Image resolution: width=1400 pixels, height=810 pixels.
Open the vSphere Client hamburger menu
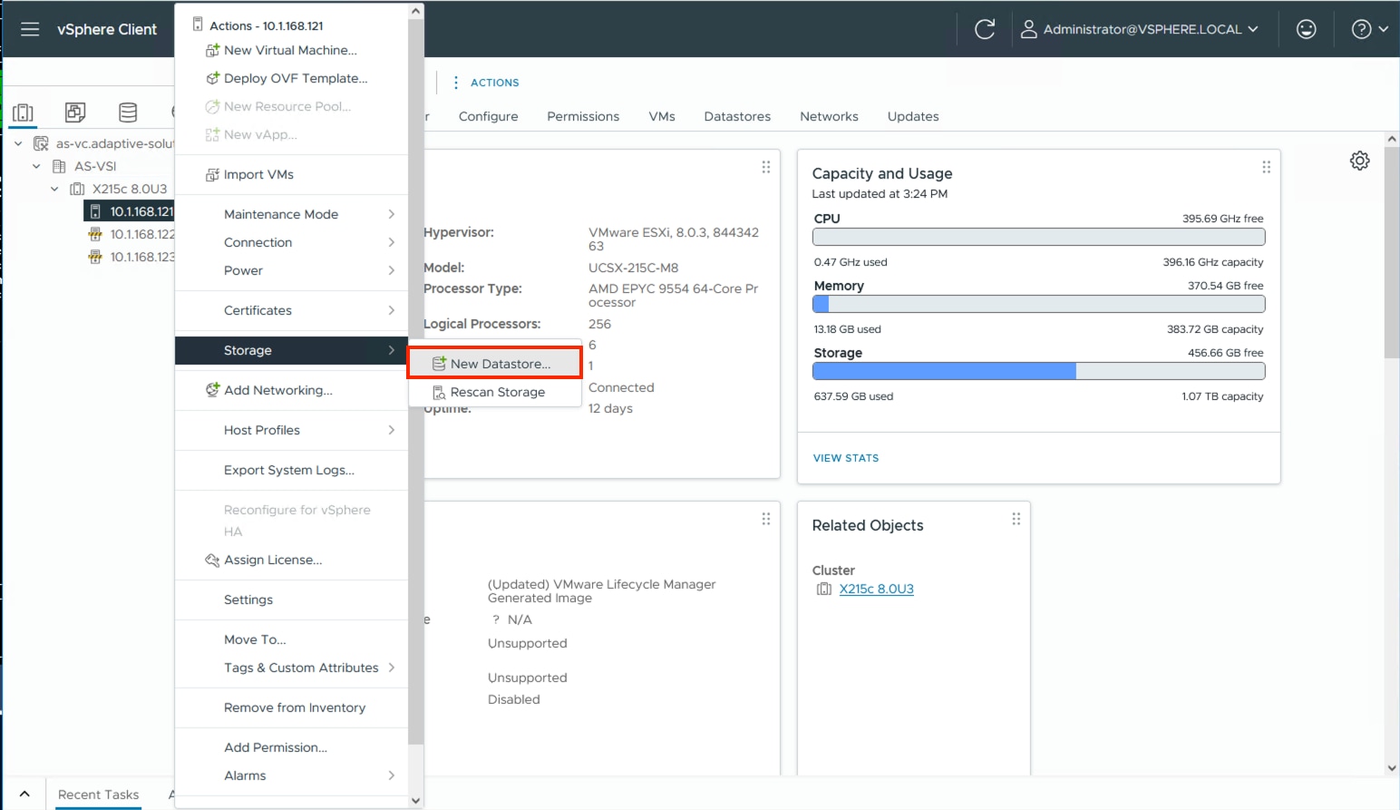(x=30, y=28)
